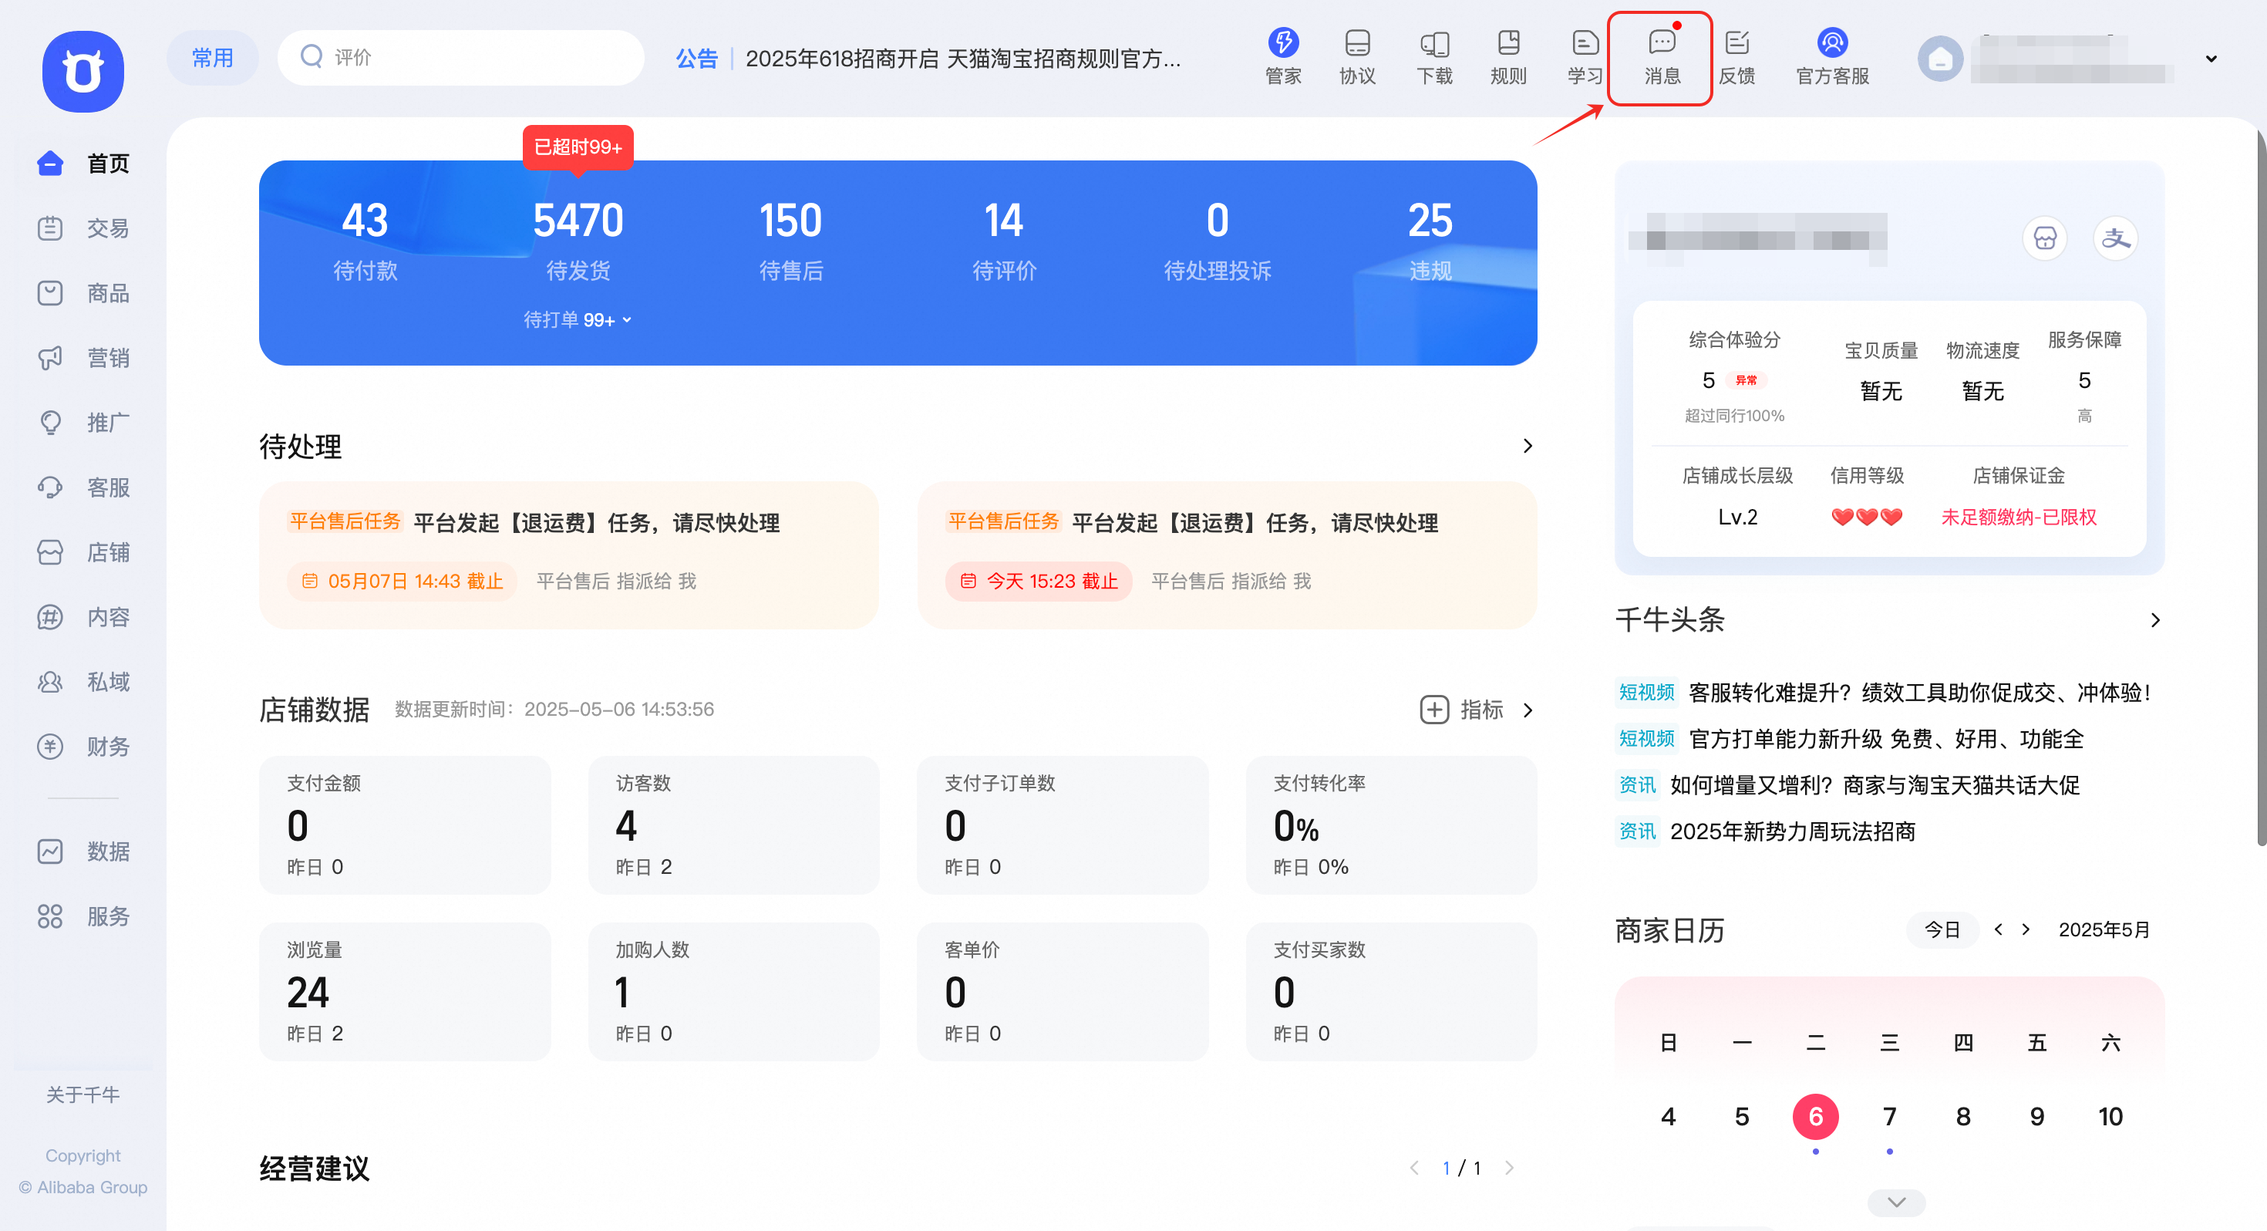Click the 今日 calendar button

click(1942, 929)
